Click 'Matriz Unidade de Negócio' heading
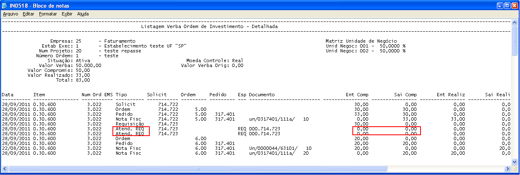 (361, 41)
